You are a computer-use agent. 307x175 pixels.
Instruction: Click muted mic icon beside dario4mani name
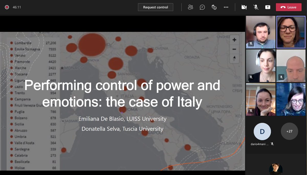pos(272,144)
